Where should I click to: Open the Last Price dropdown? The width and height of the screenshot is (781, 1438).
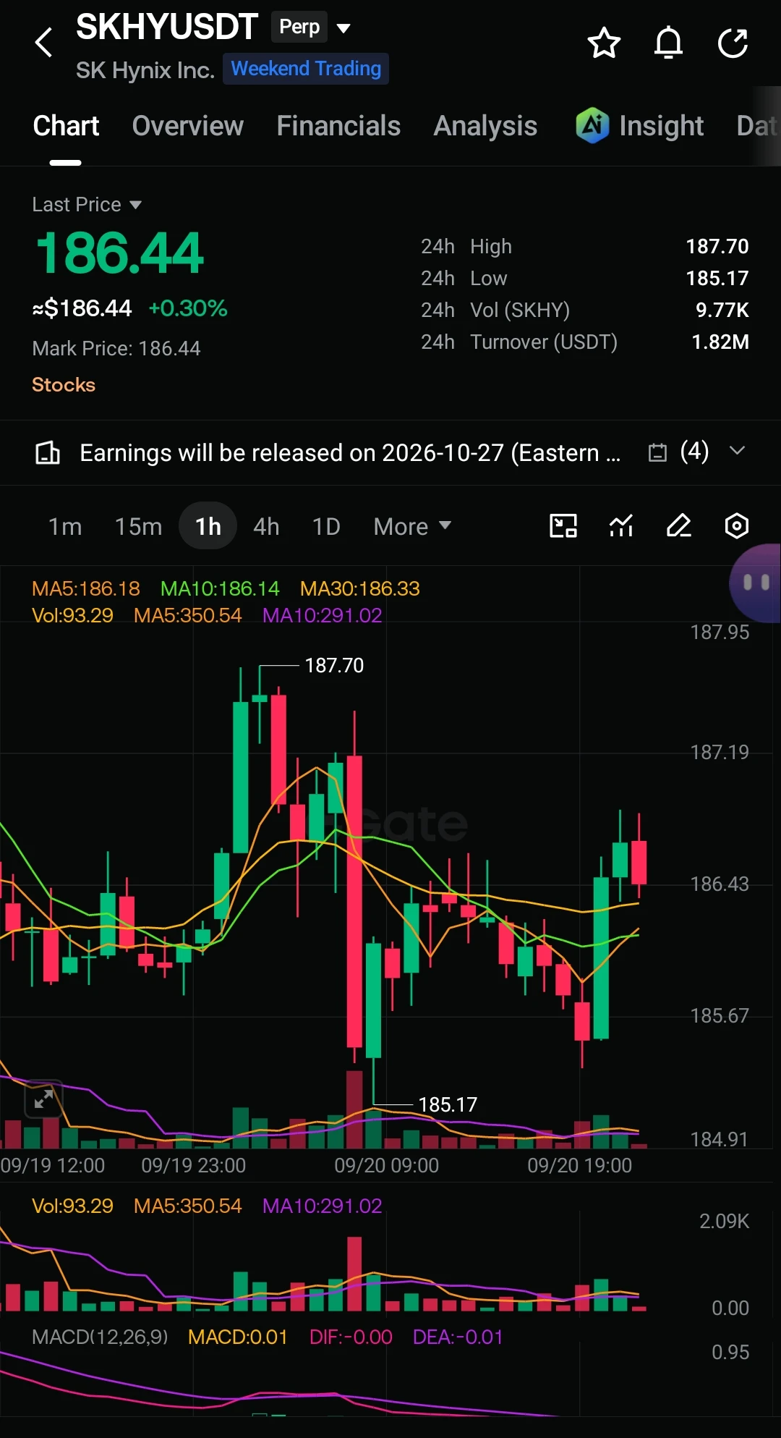point(87,205)
